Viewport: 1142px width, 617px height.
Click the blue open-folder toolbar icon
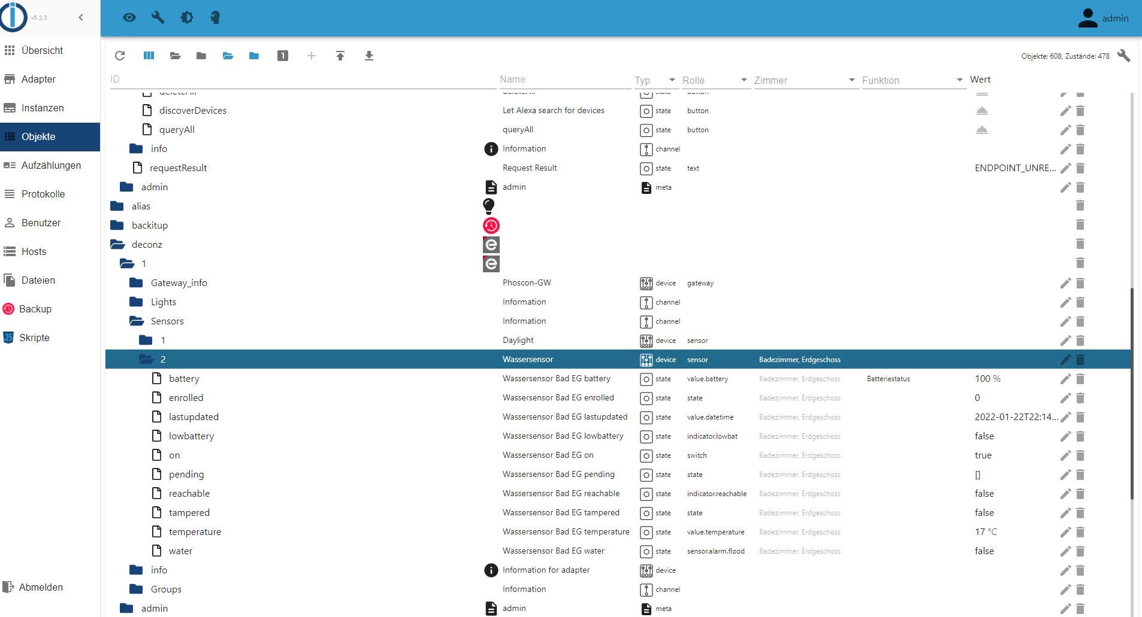[228, 56]
